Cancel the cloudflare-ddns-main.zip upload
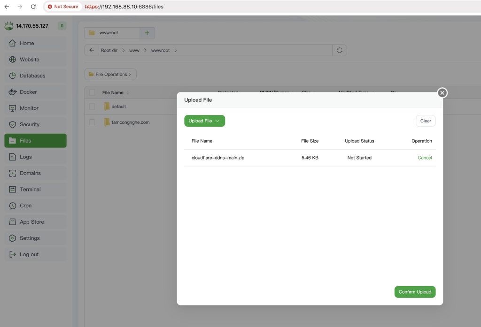 pos(425,158)
